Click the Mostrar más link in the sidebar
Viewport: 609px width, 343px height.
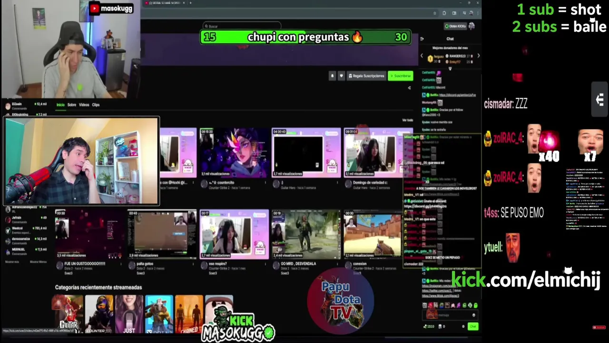[x=12, y=262]
